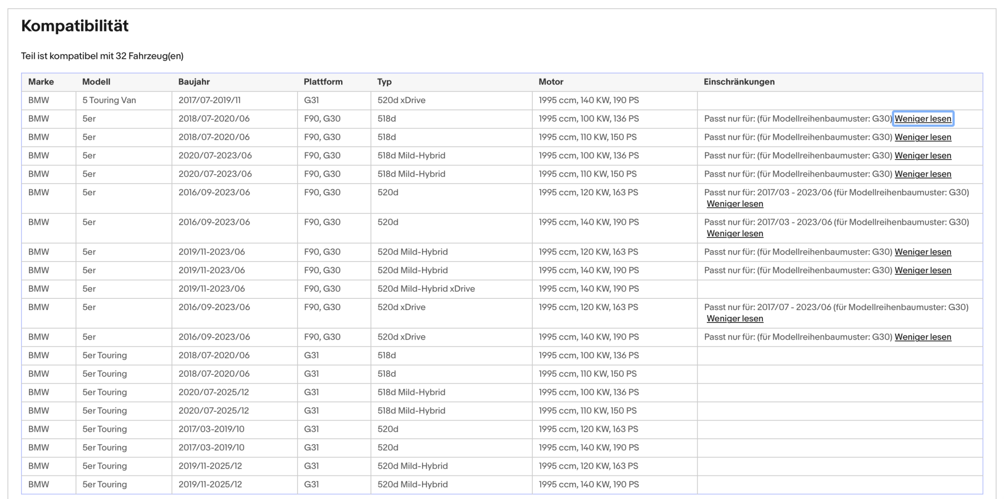
Task: Click the Marke column header
Action: 41,82
